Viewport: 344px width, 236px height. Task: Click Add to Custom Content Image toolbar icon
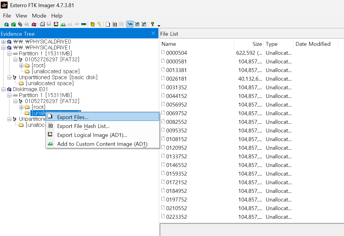pyautogui.click(x=63, y=24)
